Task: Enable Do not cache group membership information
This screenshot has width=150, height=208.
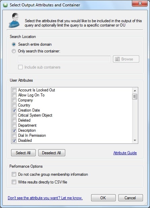Action: click(14, 174)
